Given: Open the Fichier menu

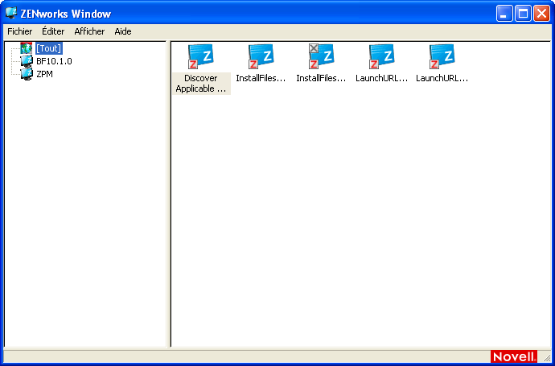Looking at the screenshot, I should (20, 31).
